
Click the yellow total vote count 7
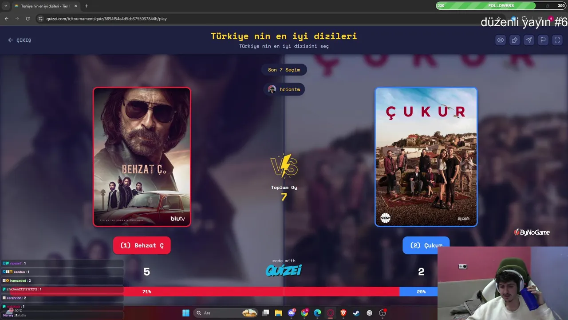click(284, 197)
